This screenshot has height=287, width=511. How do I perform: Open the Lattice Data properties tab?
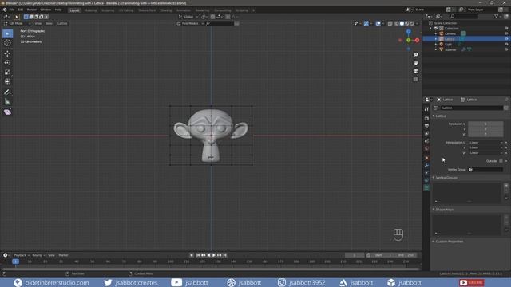coord(426,188)
